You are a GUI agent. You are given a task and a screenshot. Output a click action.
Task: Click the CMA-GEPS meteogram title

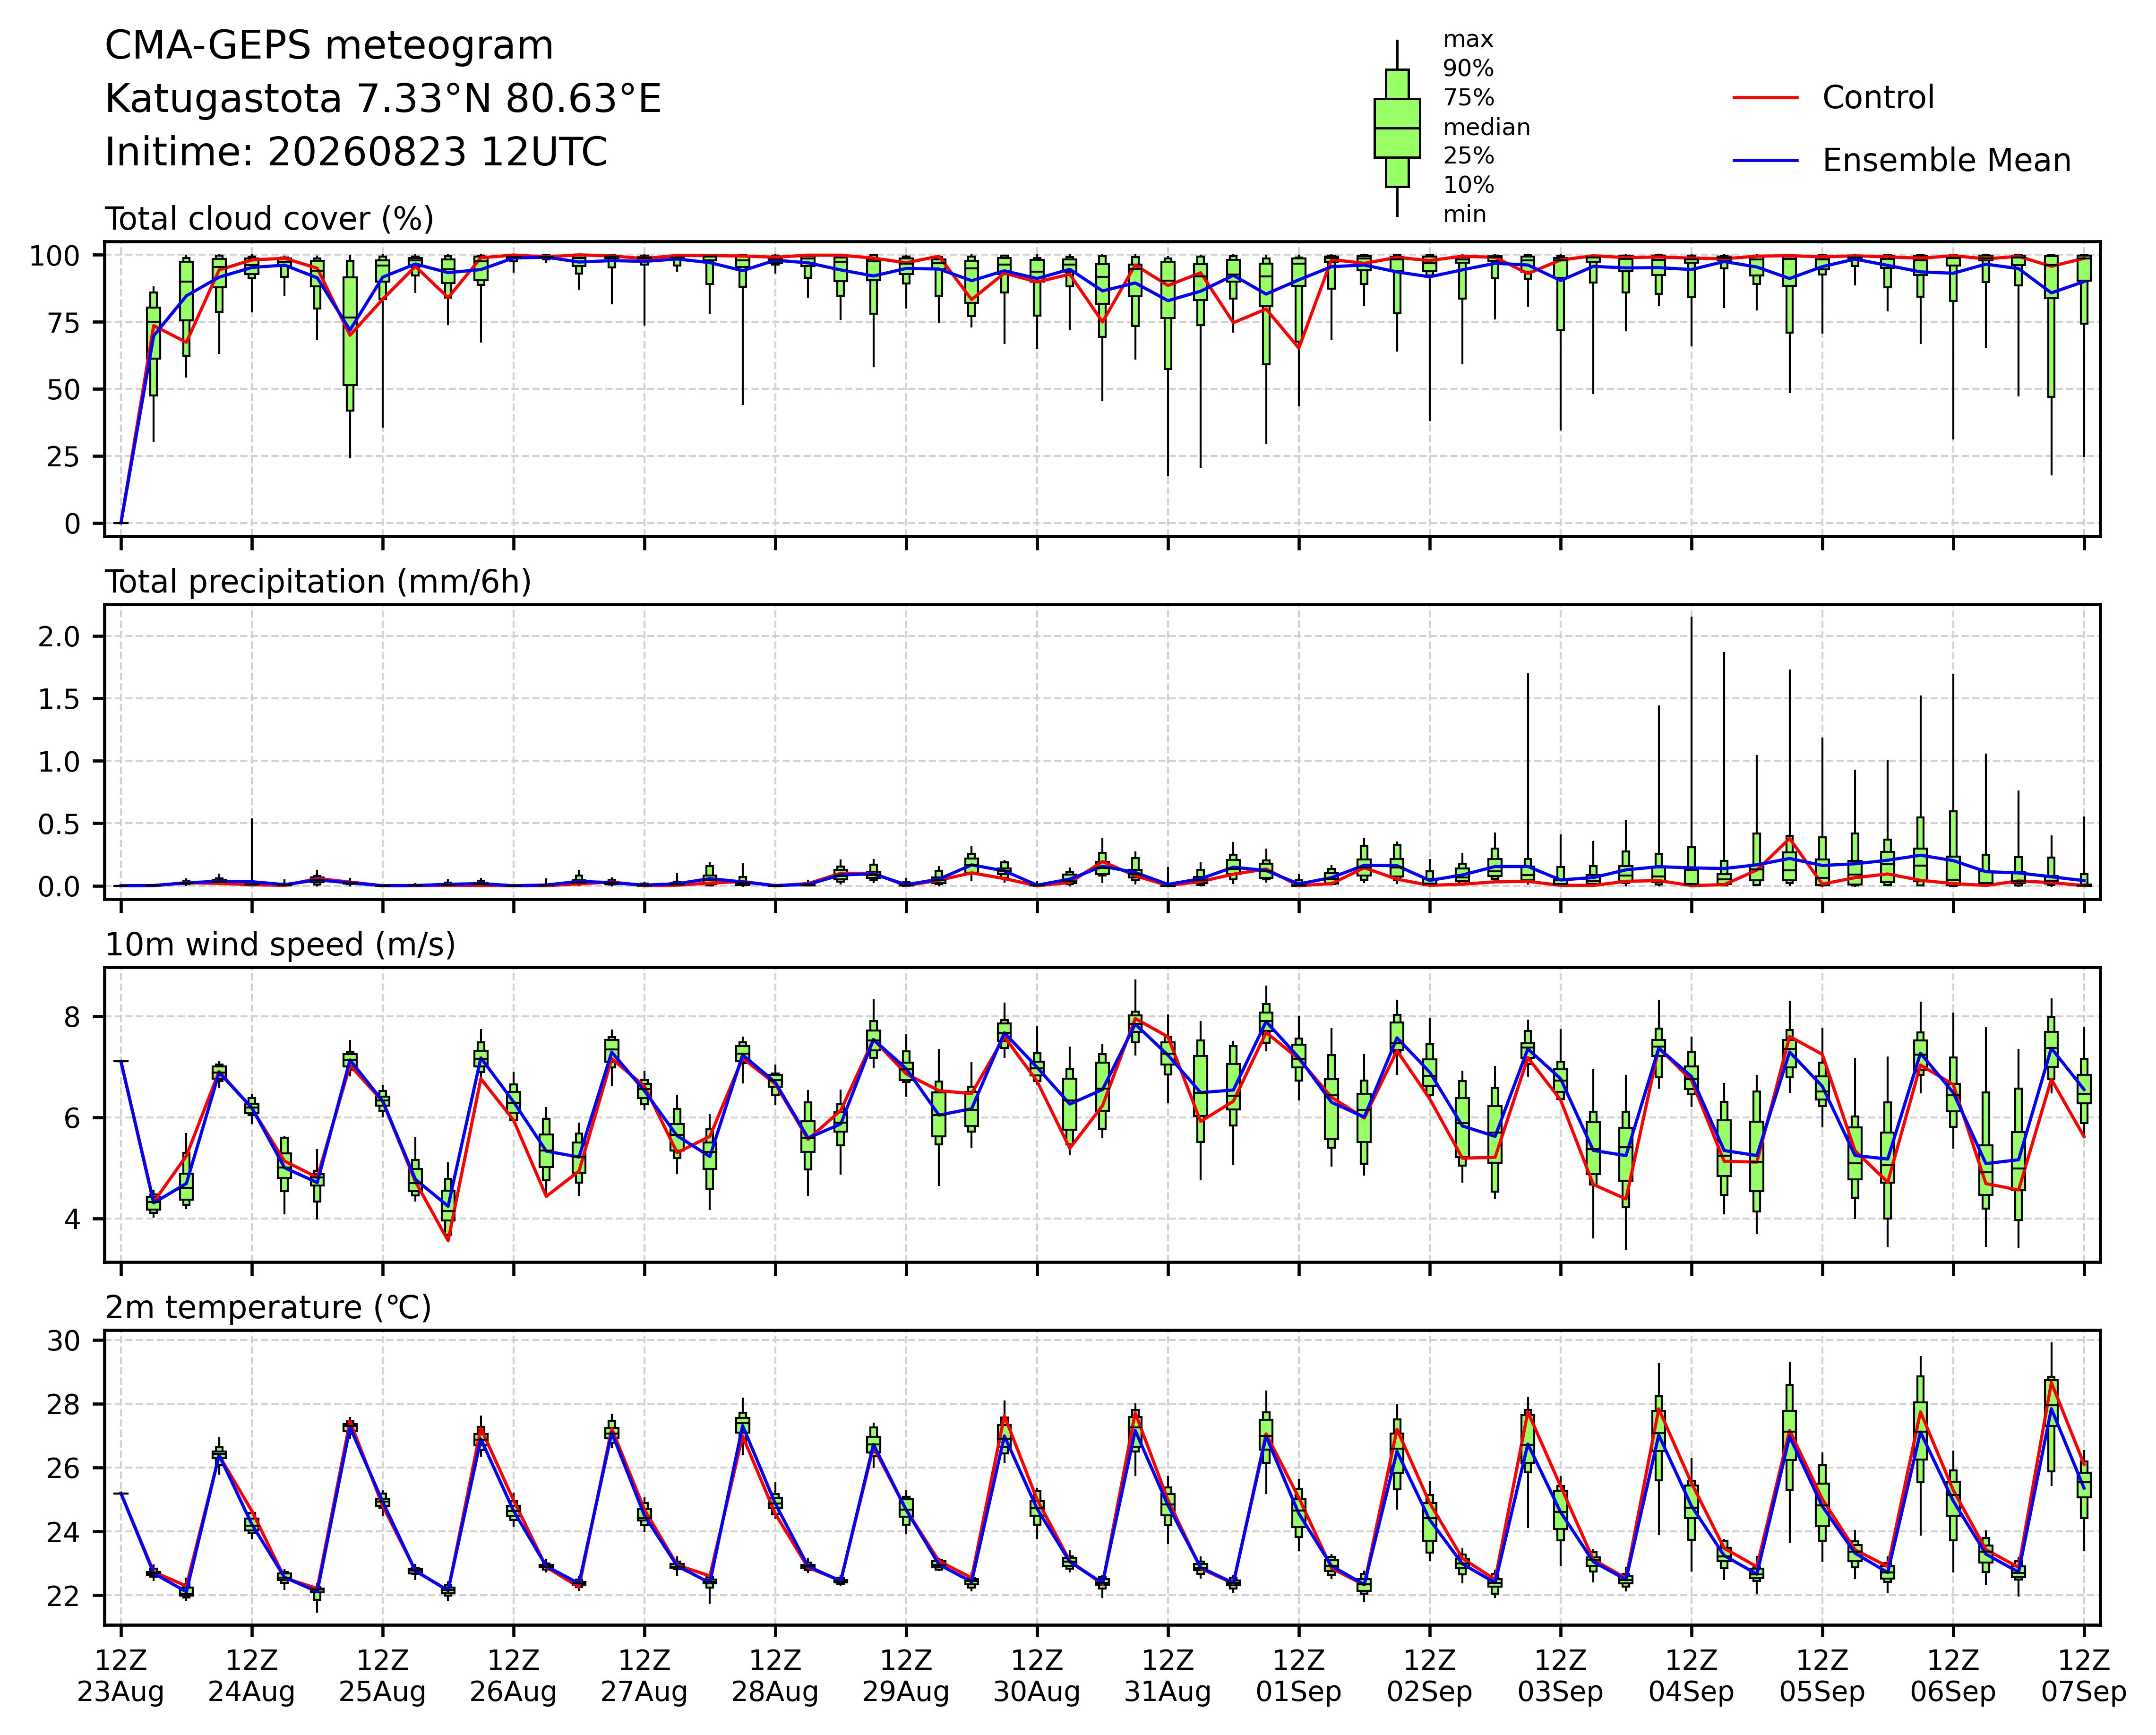tap(329, 46)
